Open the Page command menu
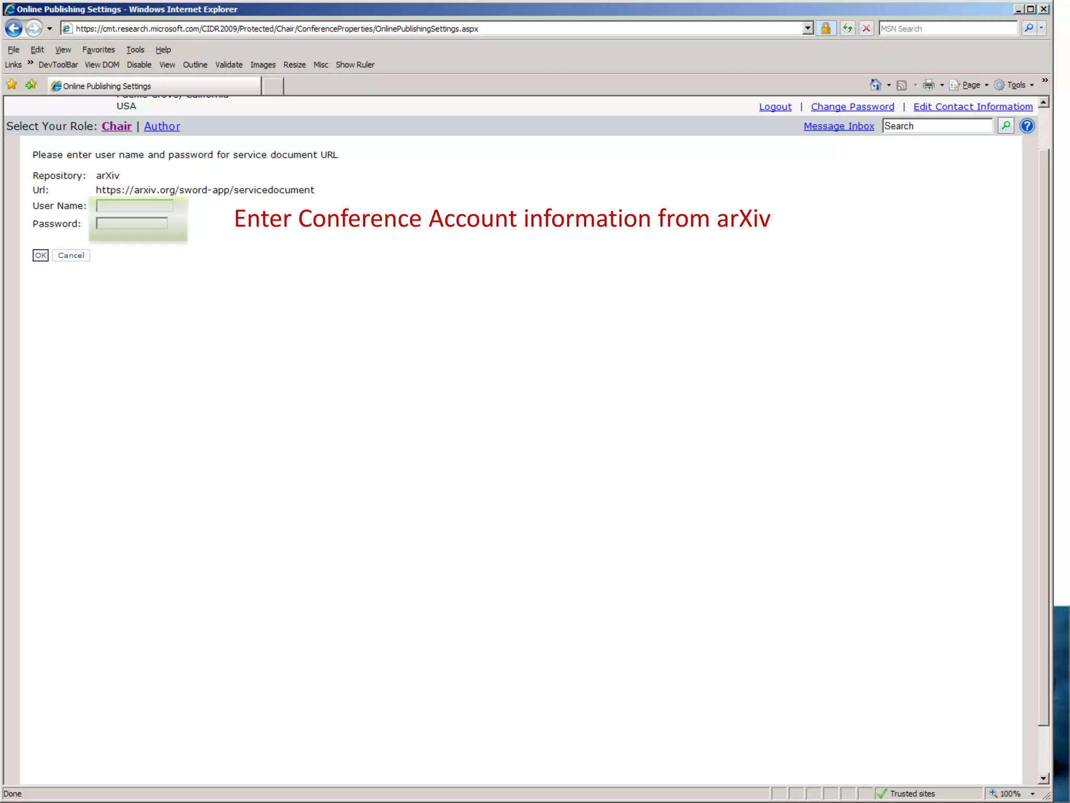Image resolution: width=1070 pixels, height=803 pixels. coord(969,85)
